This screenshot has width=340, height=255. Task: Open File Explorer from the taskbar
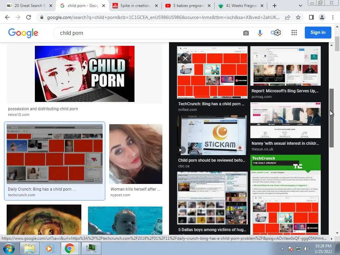(30, 248)
